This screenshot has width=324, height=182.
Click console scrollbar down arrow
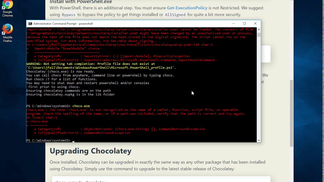point(259,140)
